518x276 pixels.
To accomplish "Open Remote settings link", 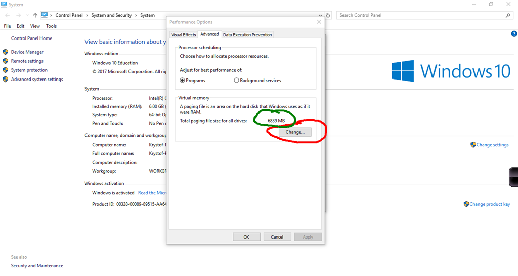I will pyautogui.click(x=27, y=61).
